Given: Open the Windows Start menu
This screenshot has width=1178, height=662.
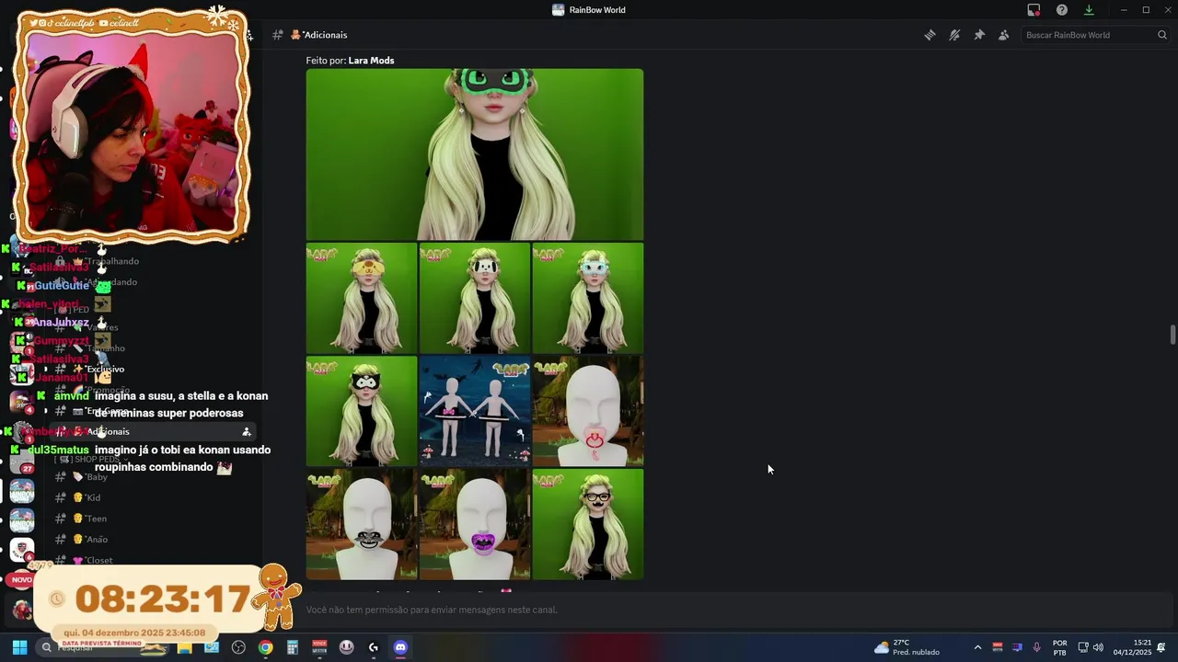Looking at the screenshot, I should pos(19,647).
